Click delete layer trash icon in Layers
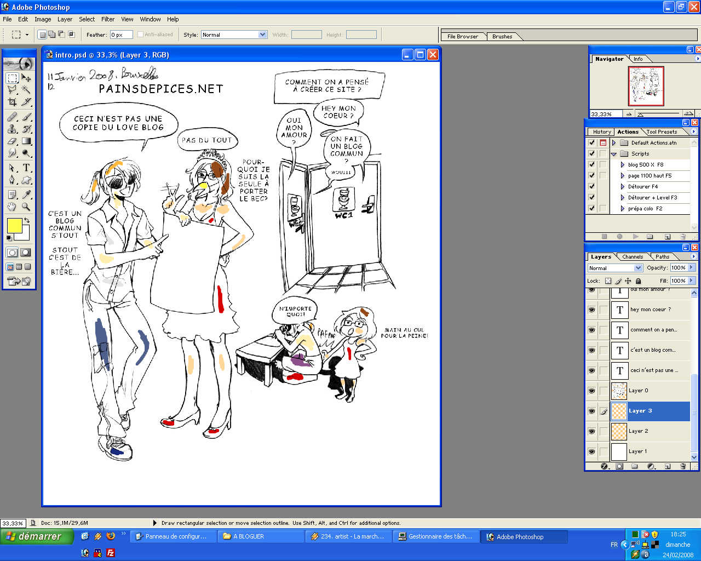 point(683,466)
